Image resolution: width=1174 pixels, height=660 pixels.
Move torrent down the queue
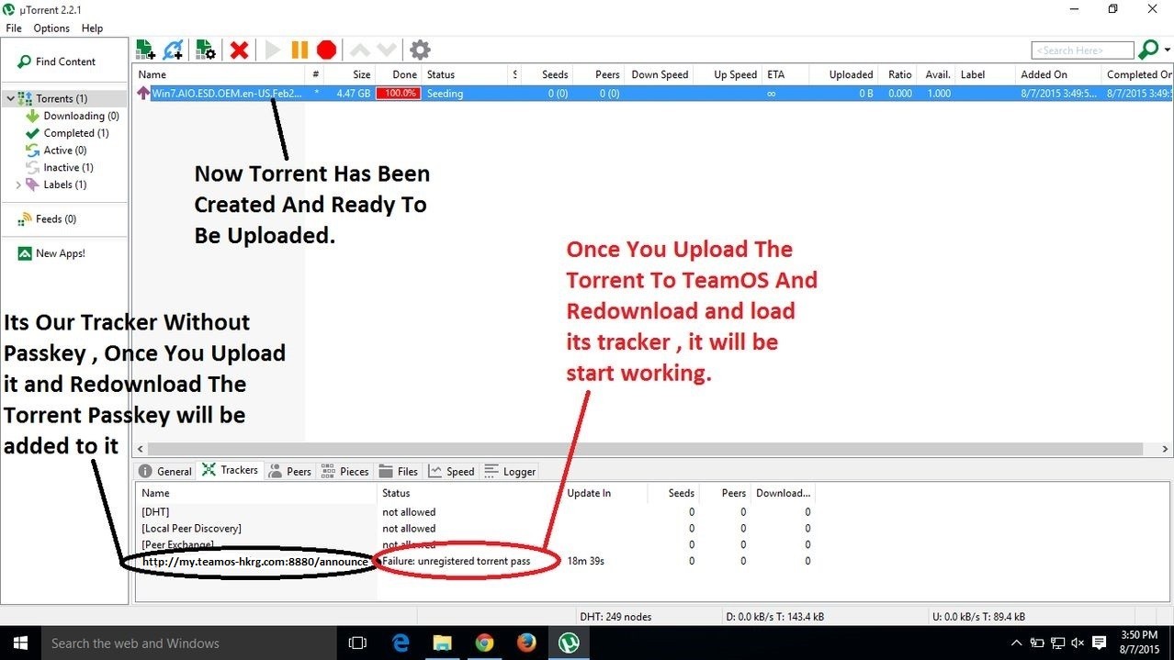coord(387,50)
